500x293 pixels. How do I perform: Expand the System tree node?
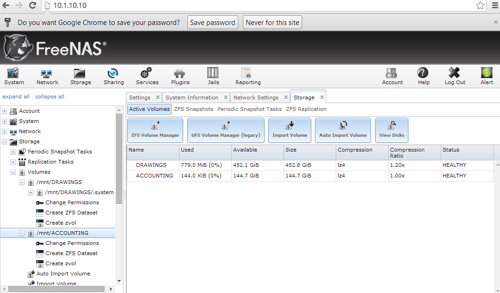(5, 122)
